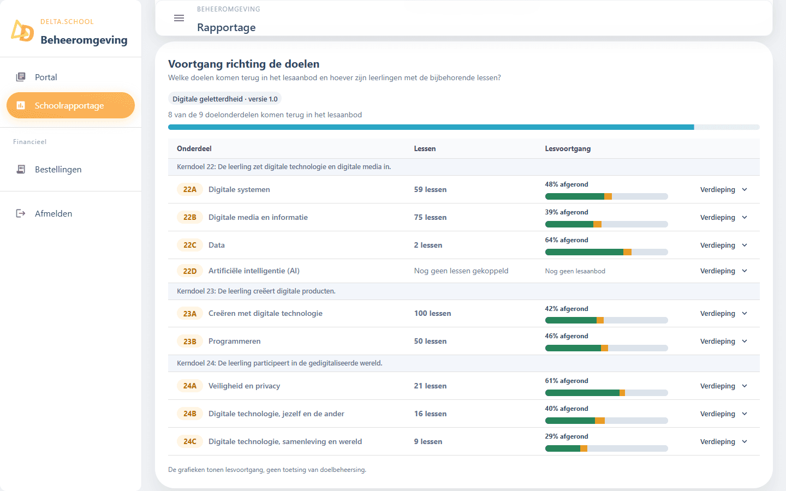Image resolution: width=786 pixels, height=491 pixels.
Task: Expand Verdieping for Digitale systemen
Action: [724, 189]
